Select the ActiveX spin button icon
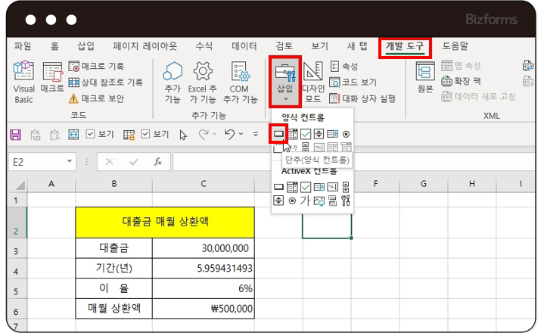 coord(278,201)
